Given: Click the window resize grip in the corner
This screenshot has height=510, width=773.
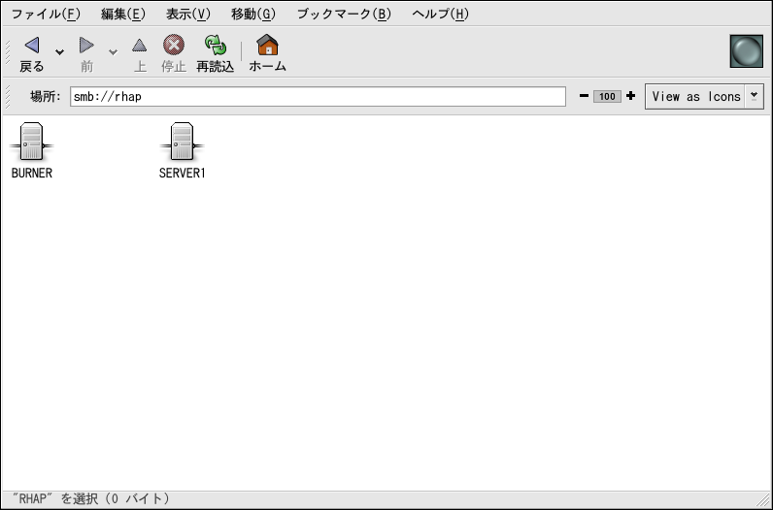Looking at the screenshot, I should tap(763, 500).
